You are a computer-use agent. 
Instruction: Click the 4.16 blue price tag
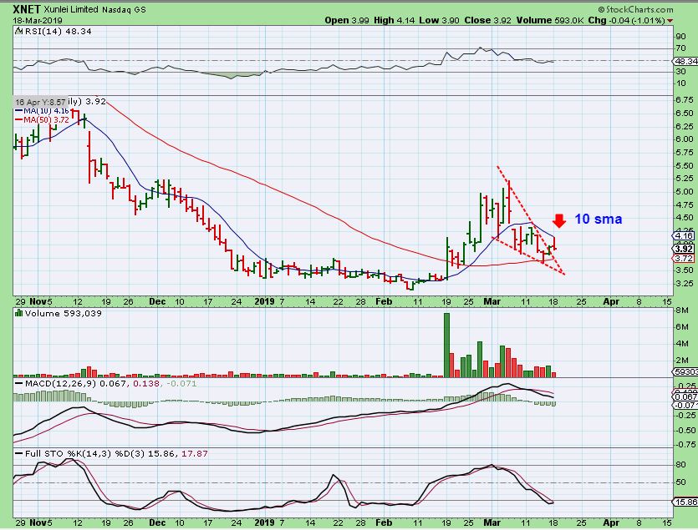tap(684, 235)
